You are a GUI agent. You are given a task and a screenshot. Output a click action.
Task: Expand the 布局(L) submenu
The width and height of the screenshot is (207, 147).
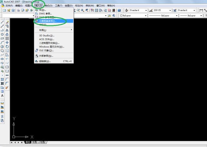(54, 30)
